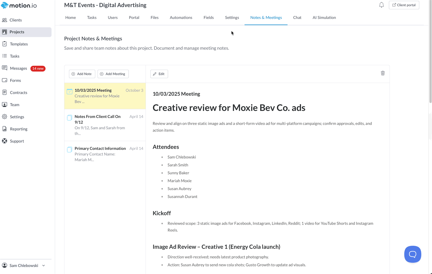
Task: Select Primary Contact Information note
Action: 100,148
